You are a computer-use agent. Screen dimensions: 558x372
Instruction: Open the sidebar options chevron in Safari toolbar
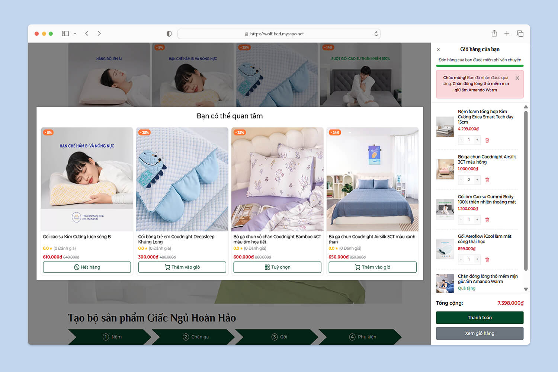(x=75, y=33)
